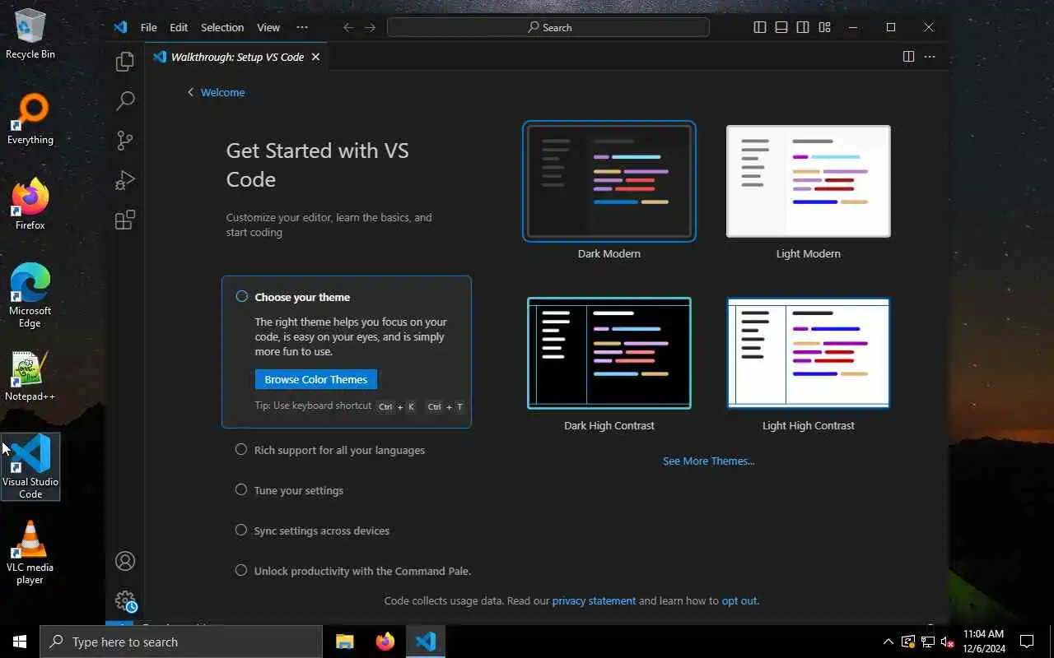The height and width of the screenshot is (658, 1054).
Task: Open Recycle Bin desktop icon
Action: (x=30, y=35)
